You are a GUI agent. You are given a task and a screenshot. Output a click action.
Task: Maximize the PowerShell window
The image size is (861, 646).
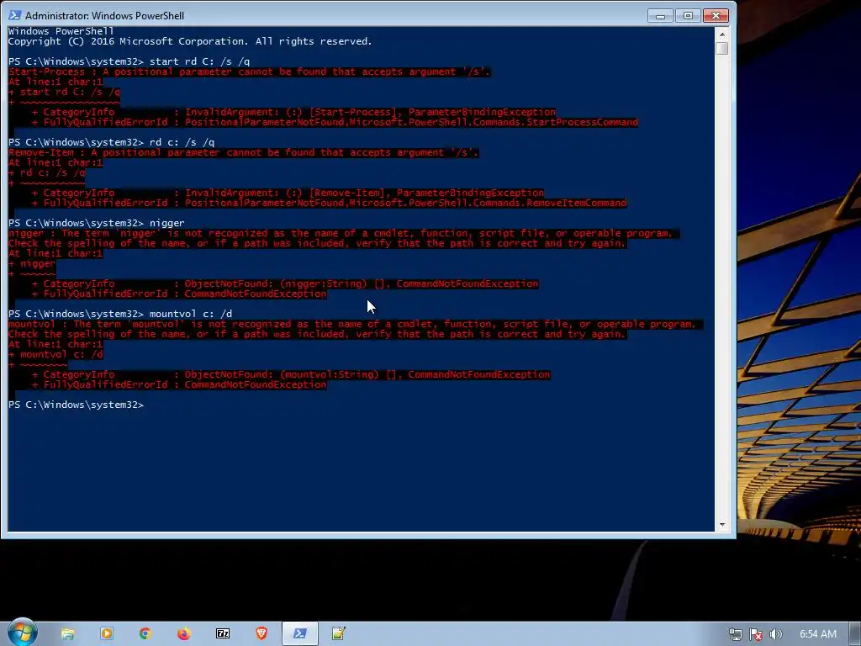(x=688, y=16)
